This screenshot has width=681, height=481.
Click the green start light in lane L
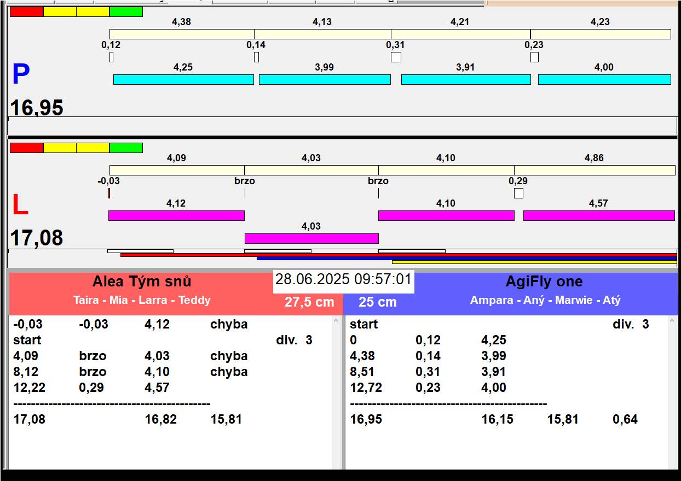tap(126, 148)
